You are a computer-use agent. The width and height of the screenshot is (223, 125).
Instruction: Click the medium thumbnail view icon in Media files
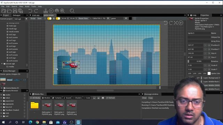coord(98,98)
